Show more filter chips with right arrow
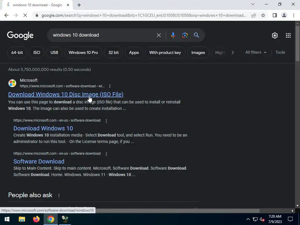 232,52
